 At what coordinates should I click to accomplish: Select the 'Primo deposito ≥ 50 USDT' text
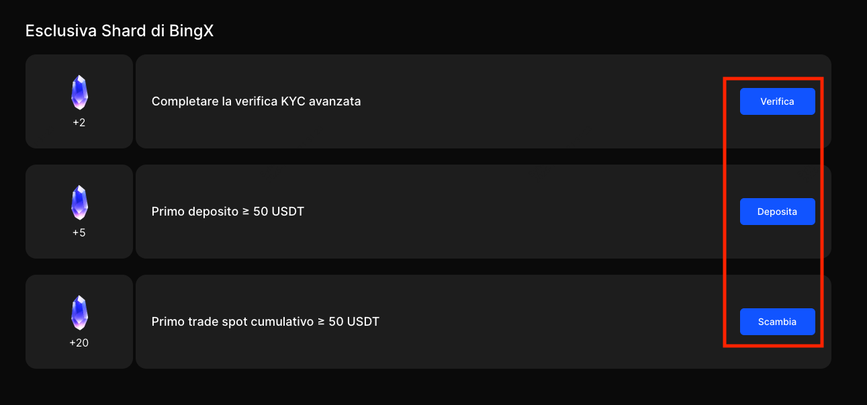(228, 212)
